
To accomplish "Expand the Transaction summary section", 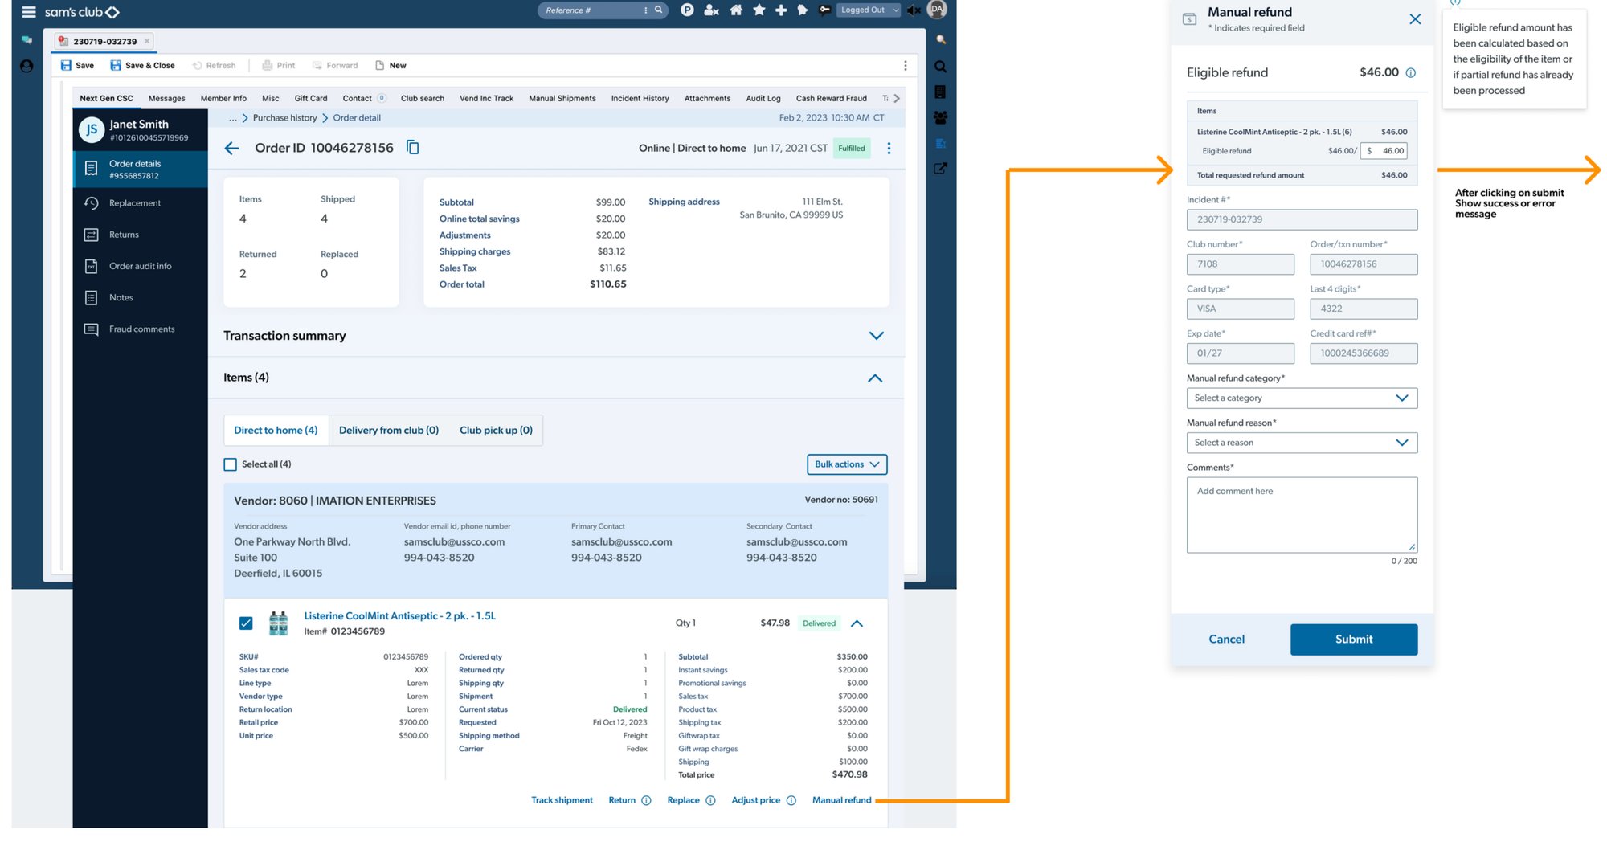I will coord(876,336).
